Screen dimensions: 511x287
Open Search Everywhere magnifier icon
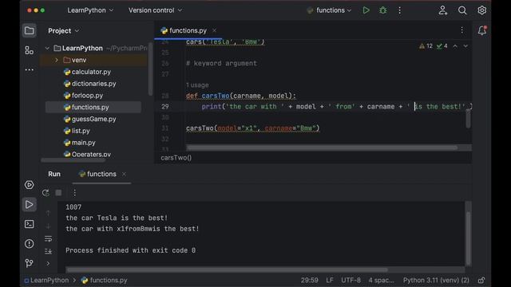click(462, 10)
